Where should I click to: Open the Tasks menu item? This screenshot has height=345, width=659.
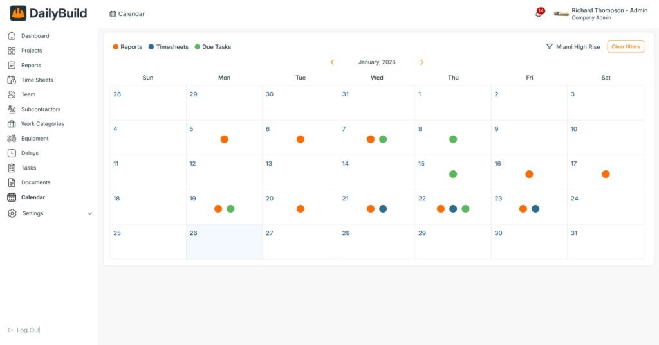click(x=28, y=168)
